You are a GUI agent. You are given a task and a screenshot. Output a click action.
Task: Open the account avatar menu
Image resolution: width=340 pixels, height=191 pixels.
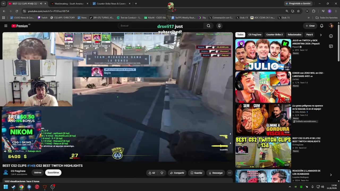click(x=331, y=26)
